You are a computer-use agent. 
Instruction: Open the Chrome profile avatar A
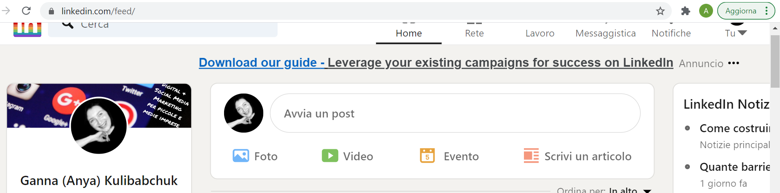[x=706, y=11]
